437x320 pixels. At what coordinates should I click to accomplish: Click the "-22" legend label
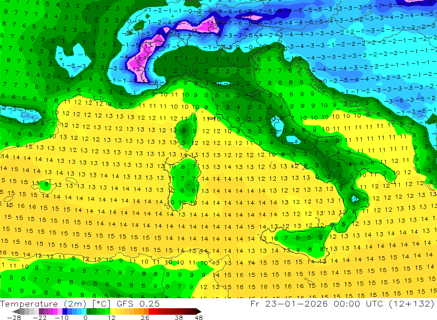pyautogui.click(x=40, y=317)
